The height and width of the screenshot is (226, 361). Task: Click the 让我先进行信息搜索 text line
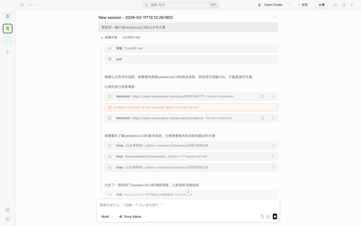click(x=120, y=87)
